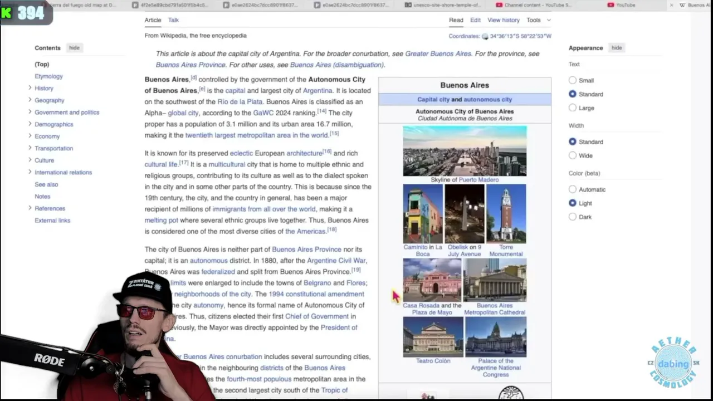Viewport: 713px width, 401px height.
Task: Expand International relations in Contents
Action: tap(30, 172)
